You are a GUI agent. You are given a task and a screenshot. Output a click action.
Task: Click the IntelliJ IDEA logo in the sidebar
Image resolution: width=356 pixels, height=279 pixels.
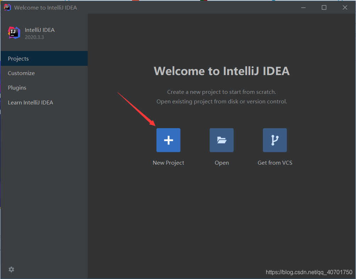(x=14, y=33)
